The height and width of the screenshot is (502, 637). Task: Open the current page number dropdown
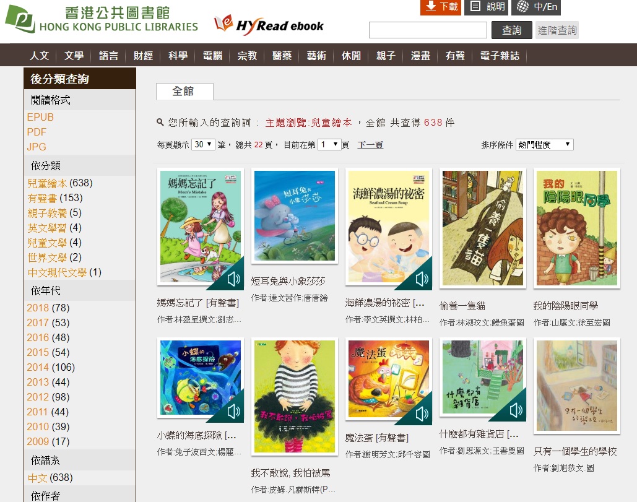coord(329,144)
